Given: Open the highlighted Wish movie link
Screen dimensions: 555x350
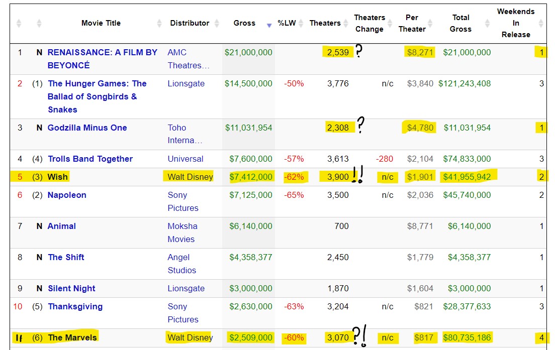Looking at the screenshot, I should 57,177.
